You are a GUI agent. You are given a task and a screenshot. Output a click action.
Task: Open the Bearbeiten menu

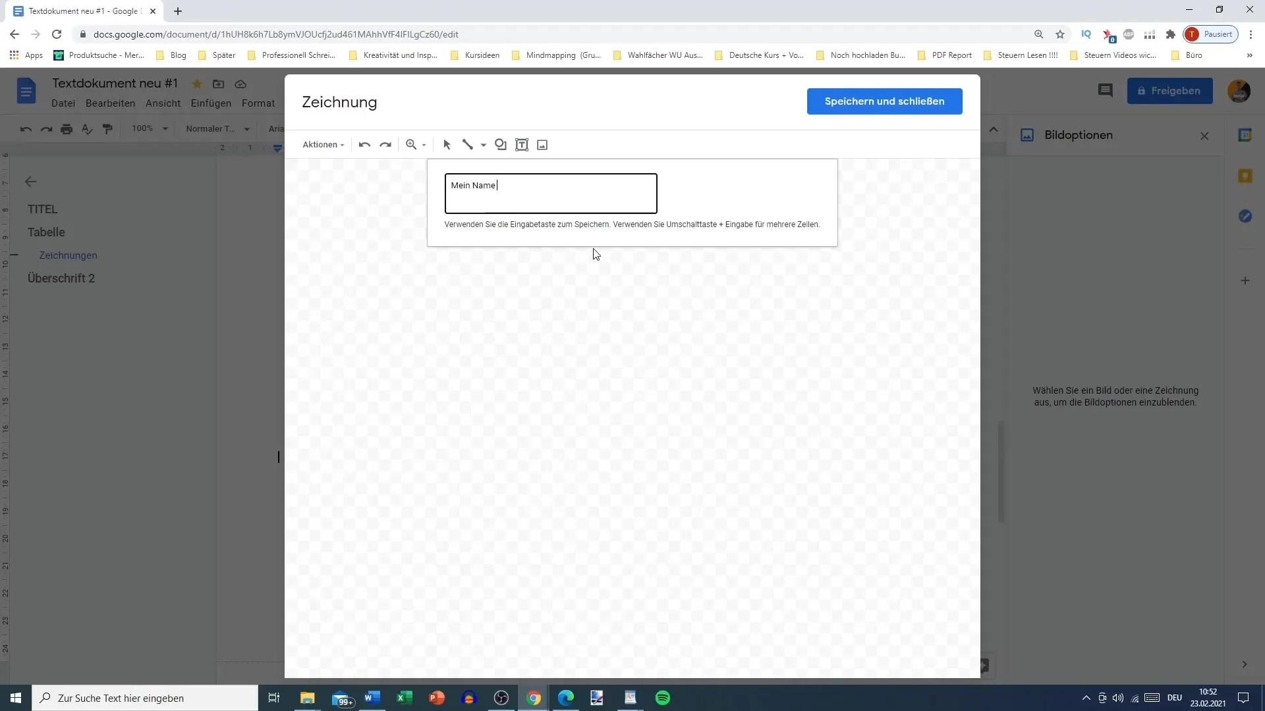point(110,103)
